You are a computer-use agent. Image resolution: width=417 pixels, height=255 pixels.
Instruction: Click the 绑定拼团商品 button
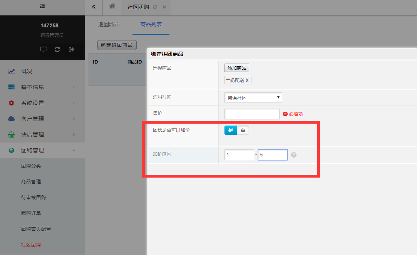(x=117, y=45)
